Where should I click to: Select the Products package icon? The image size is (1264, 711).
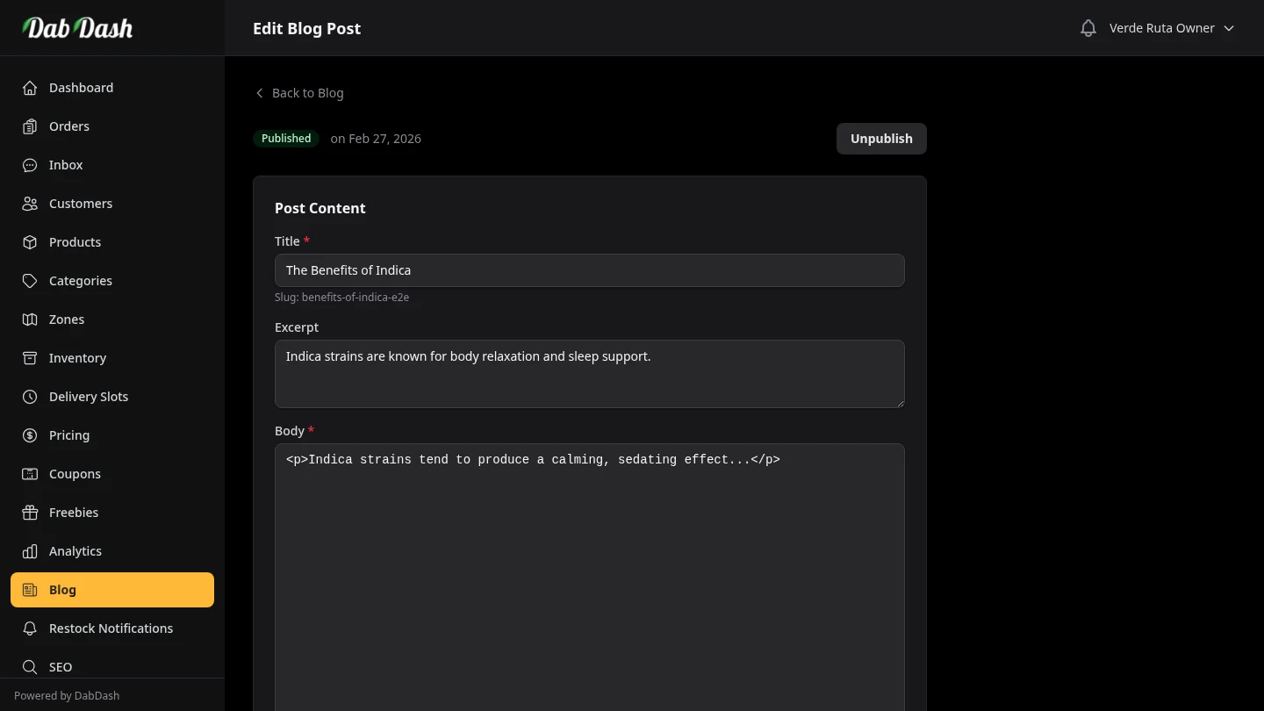click(30, 241)
